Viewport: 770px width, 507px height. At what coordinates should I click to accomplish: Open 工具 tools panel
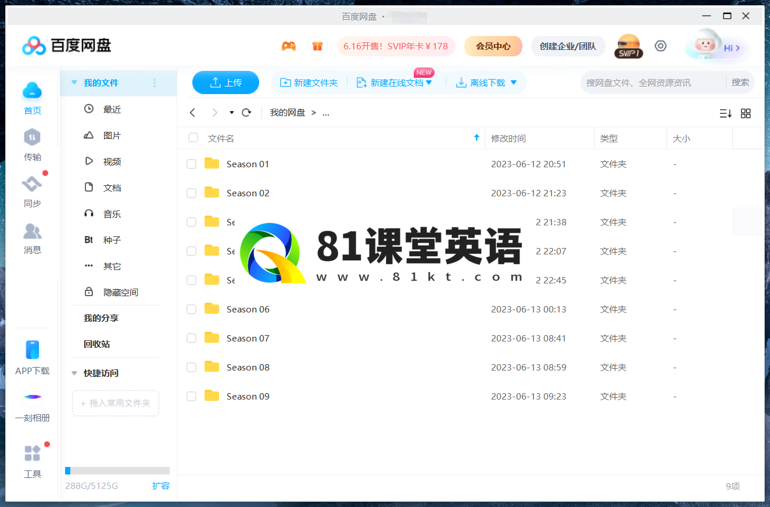tap(33, 461)
